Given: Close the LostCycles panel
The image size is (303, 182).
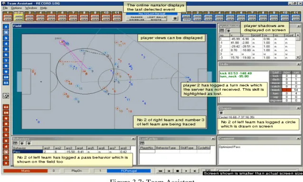Looking at the screenshot, I should (x=213, y=138).
